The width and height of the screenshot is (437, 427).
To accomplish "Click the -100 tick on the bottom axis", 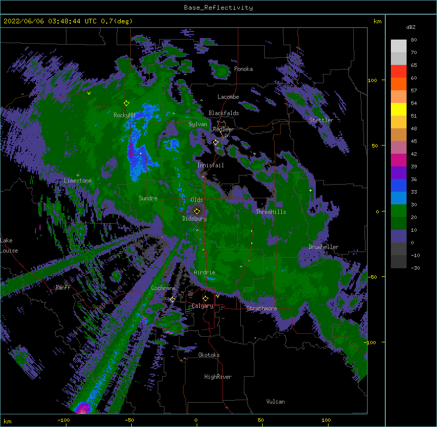I will click(x=63, y=420).
